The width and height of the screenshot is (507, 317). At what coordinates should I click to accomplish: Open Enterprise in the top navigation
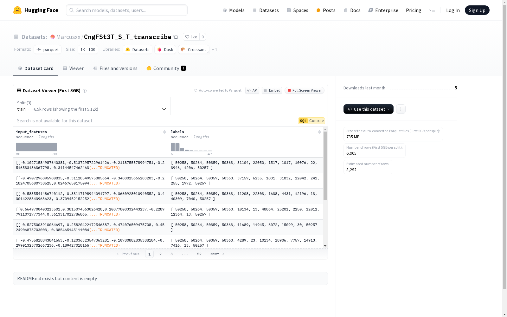tap(383, 10)
